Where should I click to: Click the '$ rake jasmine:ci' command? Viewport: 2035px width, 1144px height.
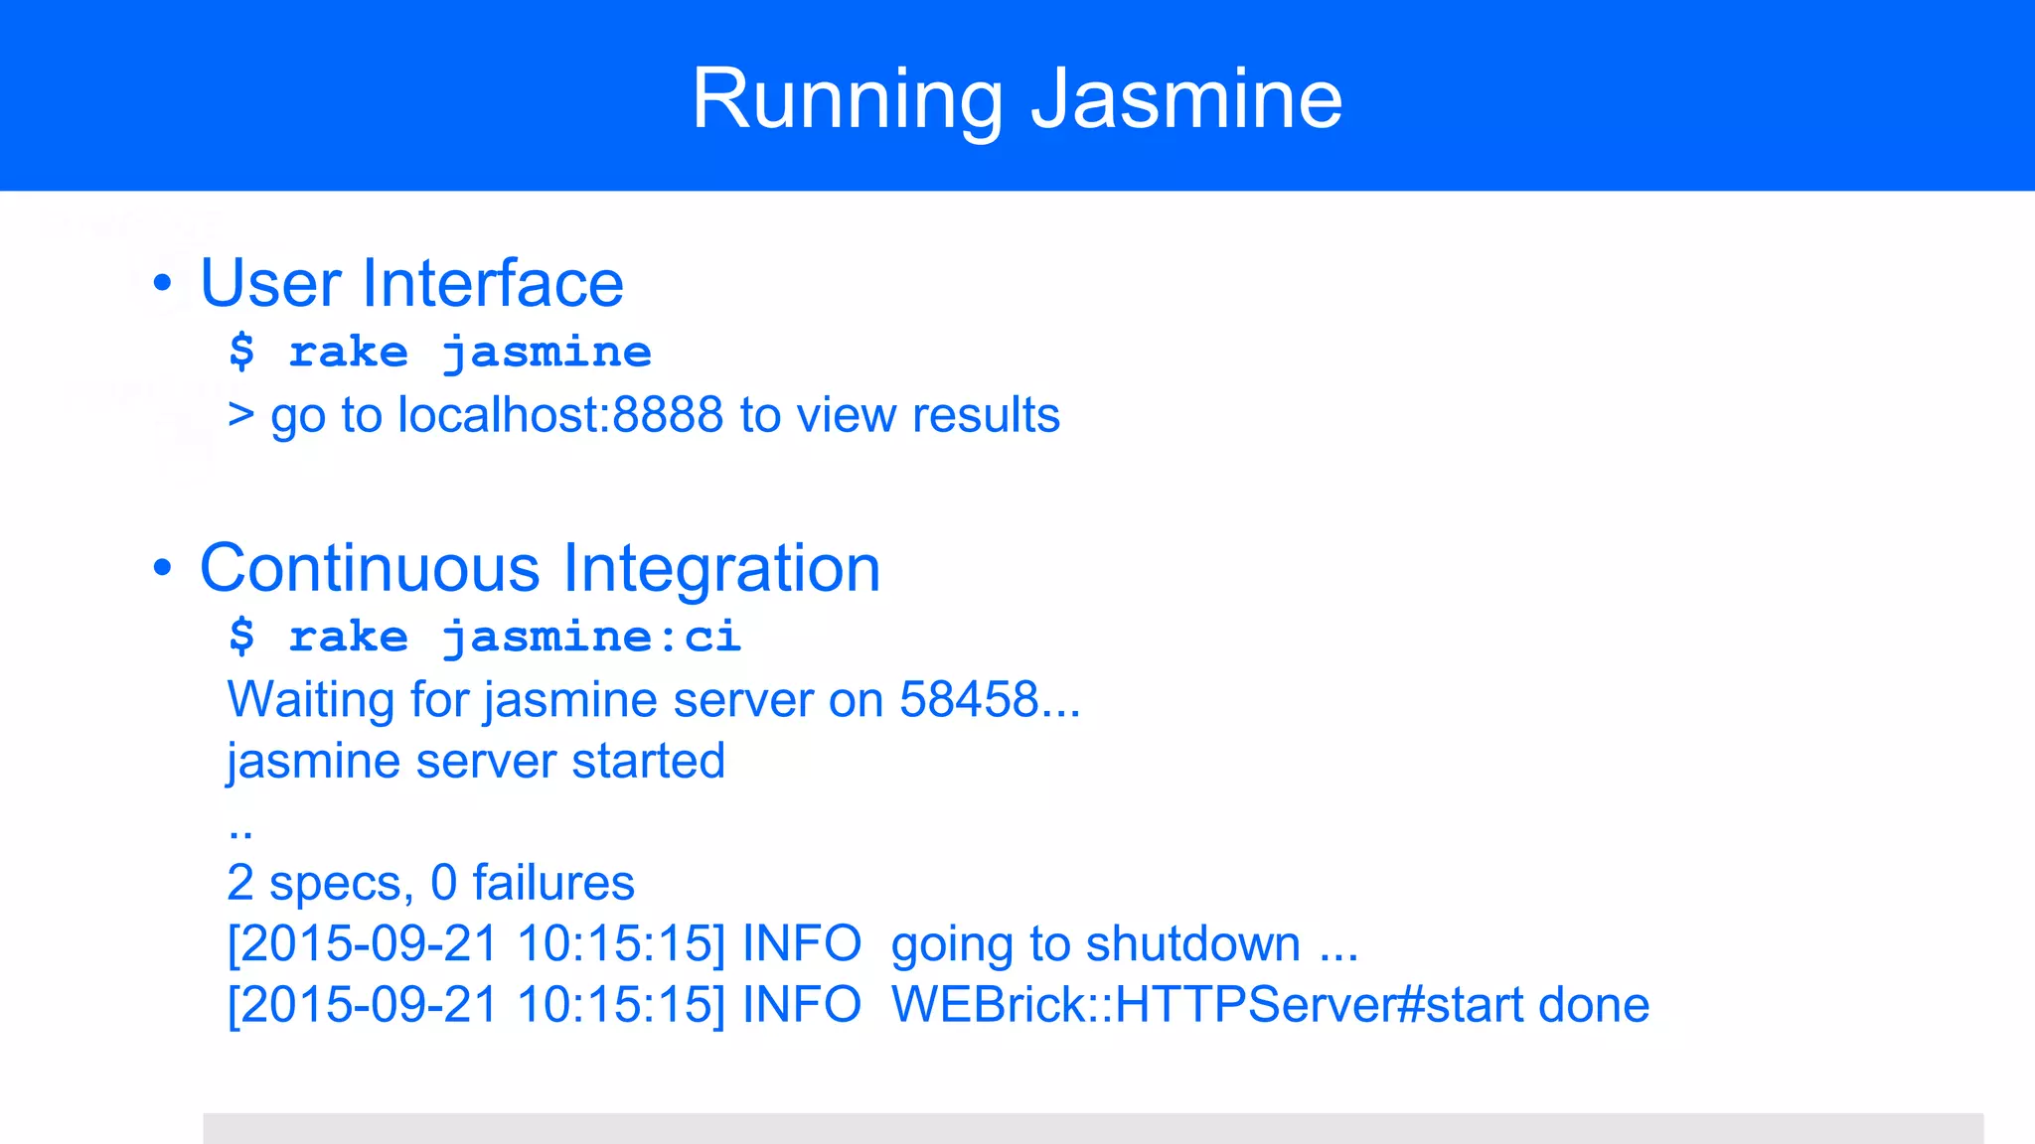coord(485,637)
